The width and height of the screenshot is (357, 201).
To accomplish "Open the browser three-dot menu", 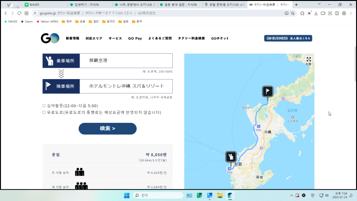I will point(351,13).
